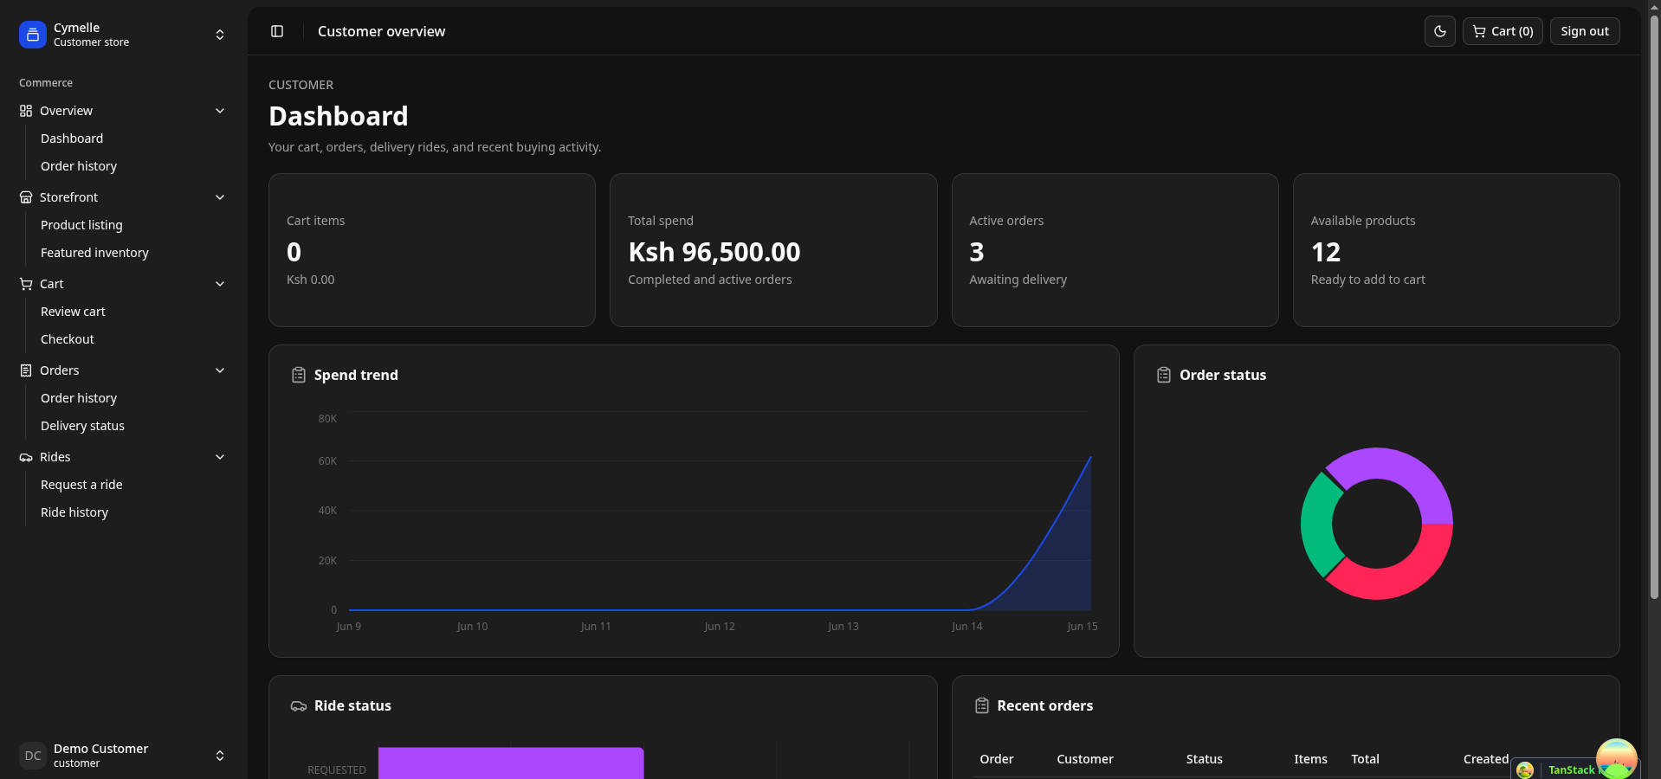
Task: Click the Available products count 12
Action: click(x=1326, y=252)
